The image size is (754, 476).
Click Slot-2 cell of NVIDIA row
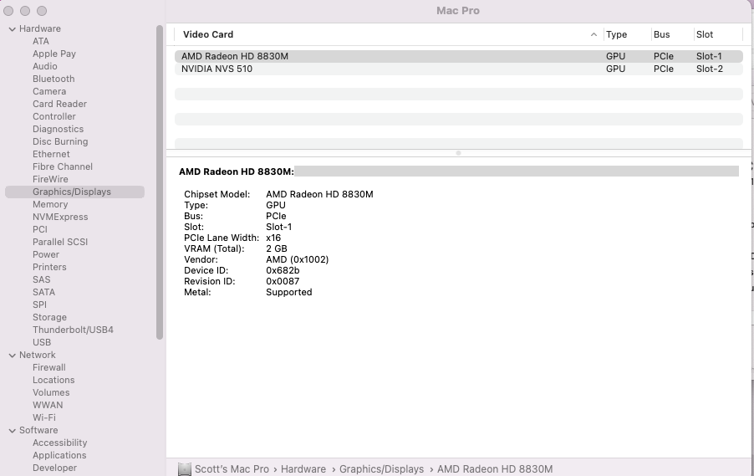click(710, 69)
